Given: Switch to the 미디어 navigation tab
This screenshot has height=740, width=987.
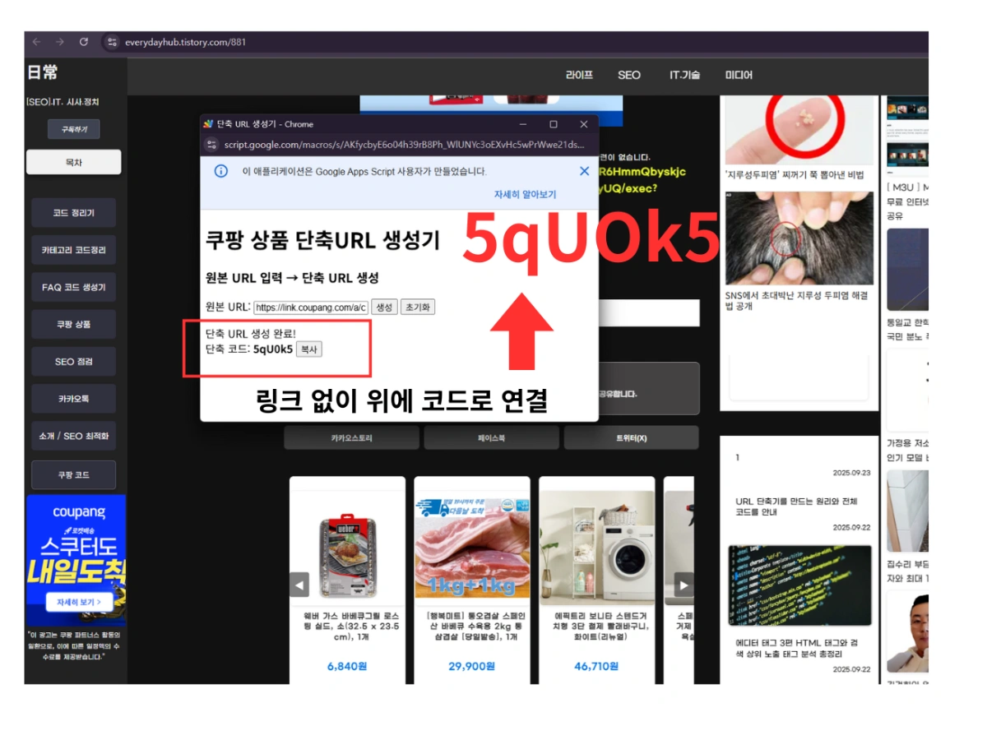Looking at the screenshot, I should pos(738,75).
